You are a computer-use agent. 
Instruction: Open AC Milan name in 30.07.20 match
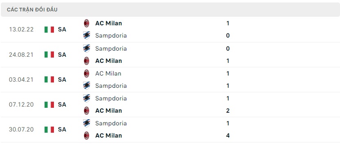coord(108,136)
